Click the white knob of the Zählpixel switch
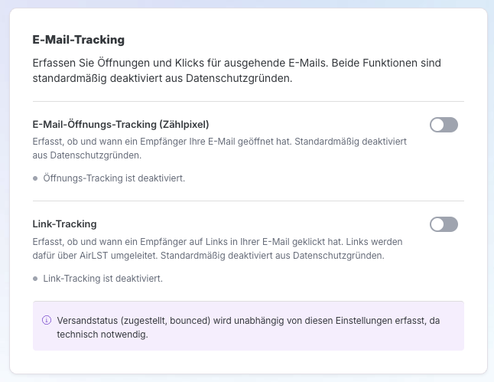Screen dimensions: 494x382 437,125
